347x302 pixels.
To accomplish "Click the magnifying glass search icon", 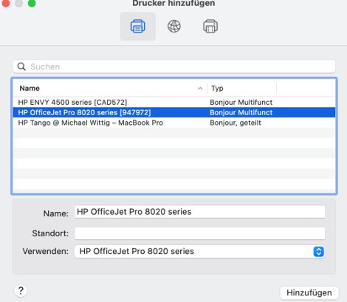I will pyautogui.click(x=21, y=66).
